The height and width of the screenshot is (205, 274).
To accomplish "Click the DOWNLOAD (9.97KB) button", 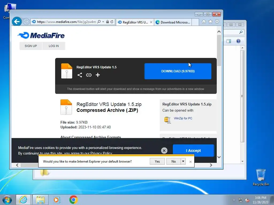I will click(178, 71).
